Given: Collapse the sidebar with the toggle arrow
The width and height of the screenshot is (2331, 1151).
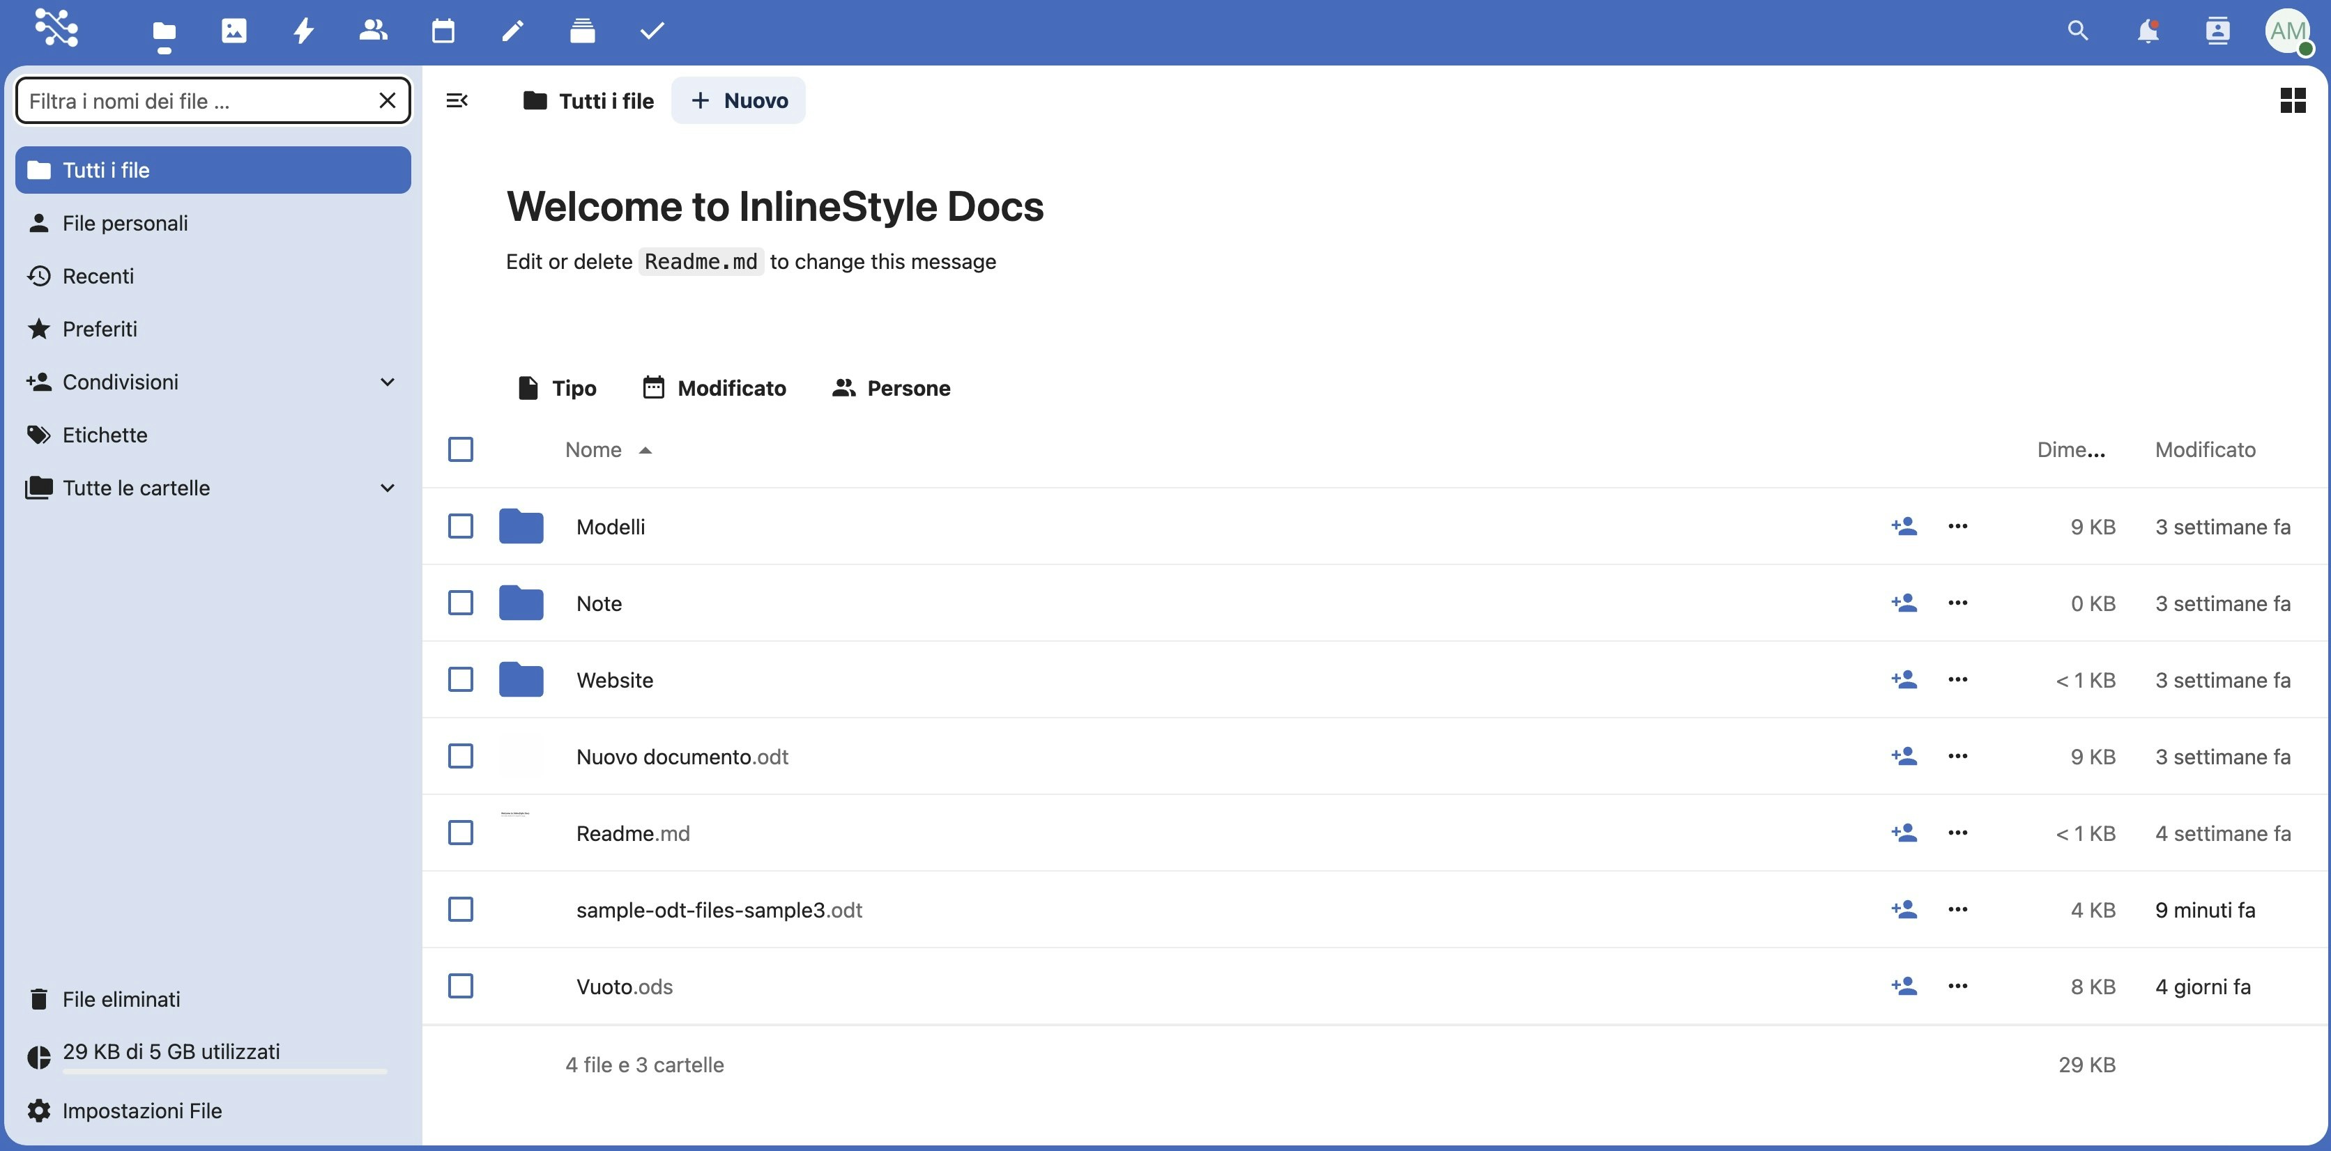Looking at the screenshot, I should (457, 100).
